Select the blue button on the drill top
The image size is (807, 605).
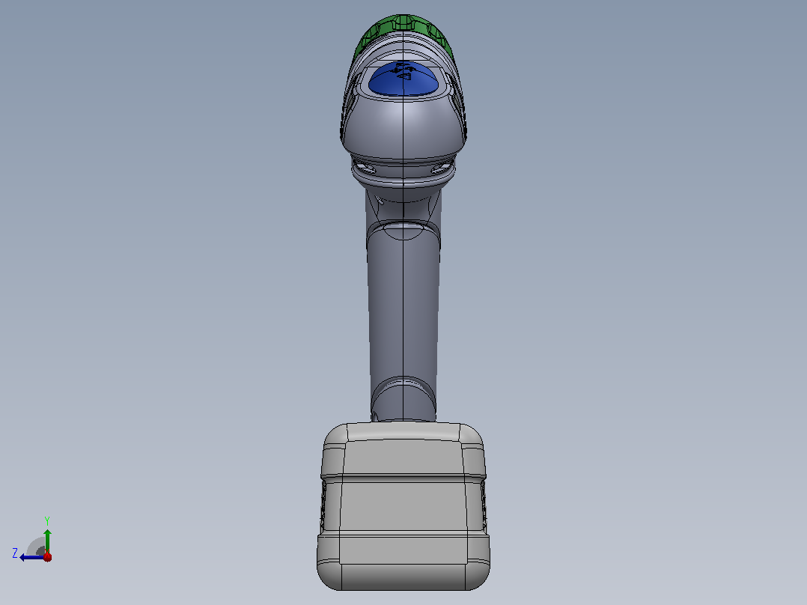[x=403, y=79]
